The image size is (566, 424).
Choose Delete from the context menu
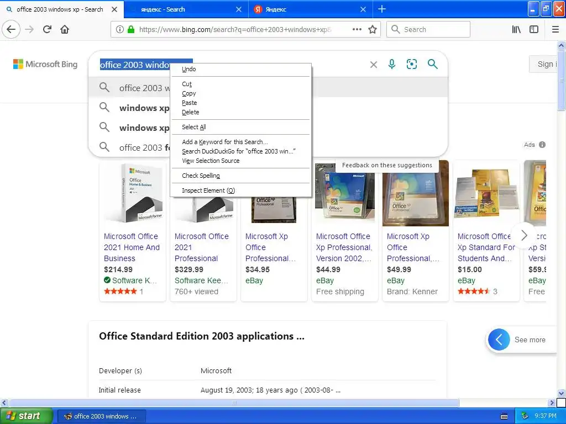coord(241,112)
